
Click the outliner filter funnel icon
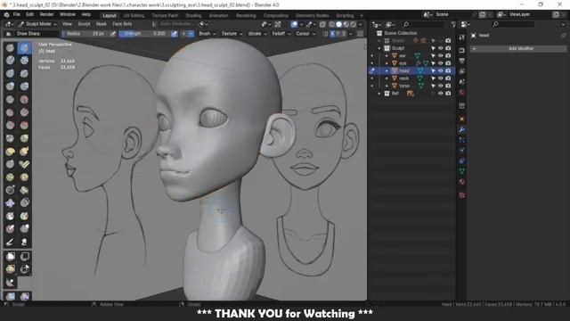click(453, 24)
